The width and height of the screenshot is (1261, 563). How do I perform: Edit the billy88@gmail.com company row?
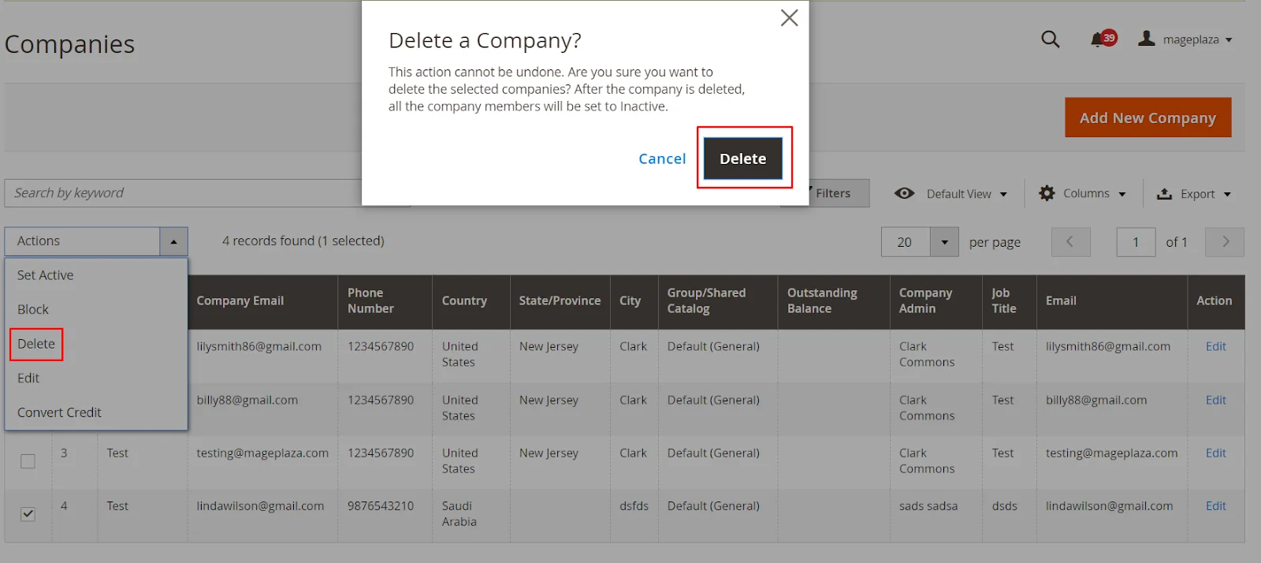[x=1215, y=400]
